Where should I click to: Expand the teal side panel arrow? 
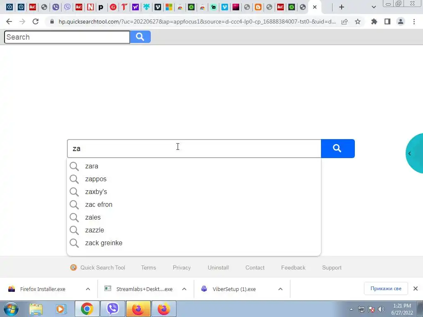click(409, 154)
